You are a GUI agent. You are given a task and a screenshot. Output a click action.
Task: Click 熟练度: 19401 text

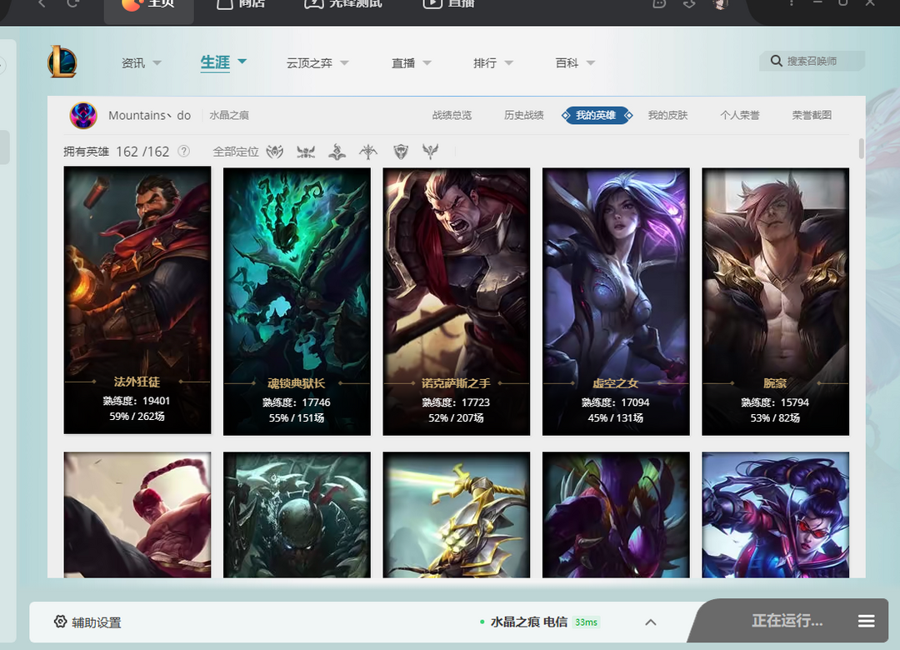click(x=137, y=401)
